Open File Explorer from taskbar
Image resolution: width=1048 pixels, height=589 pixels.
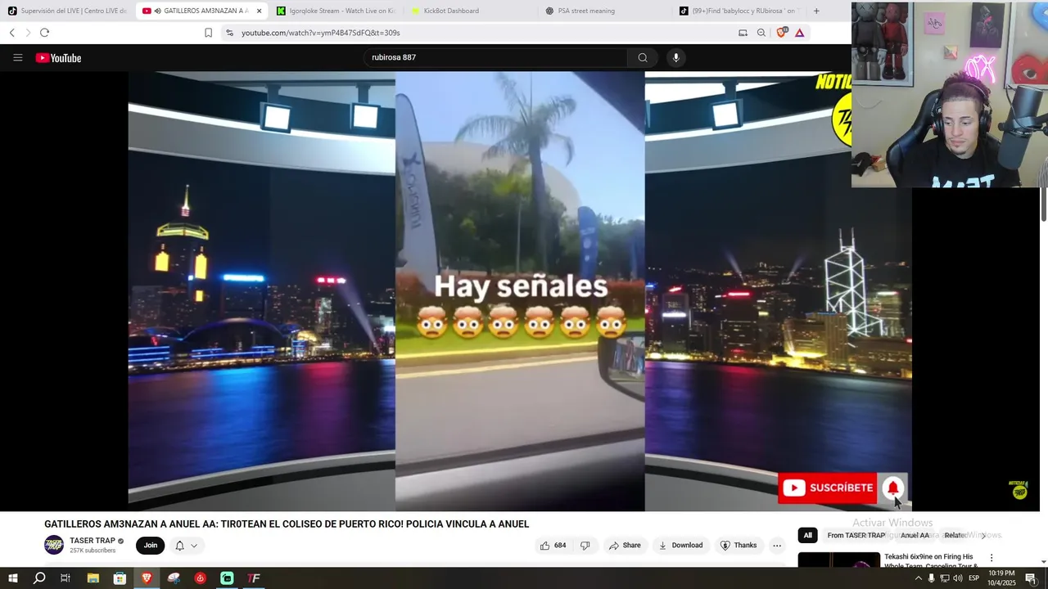point(93,578)
